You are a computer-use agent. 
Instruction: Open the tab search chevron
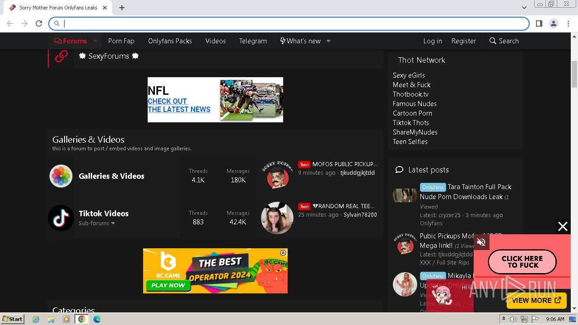point(524,8)
